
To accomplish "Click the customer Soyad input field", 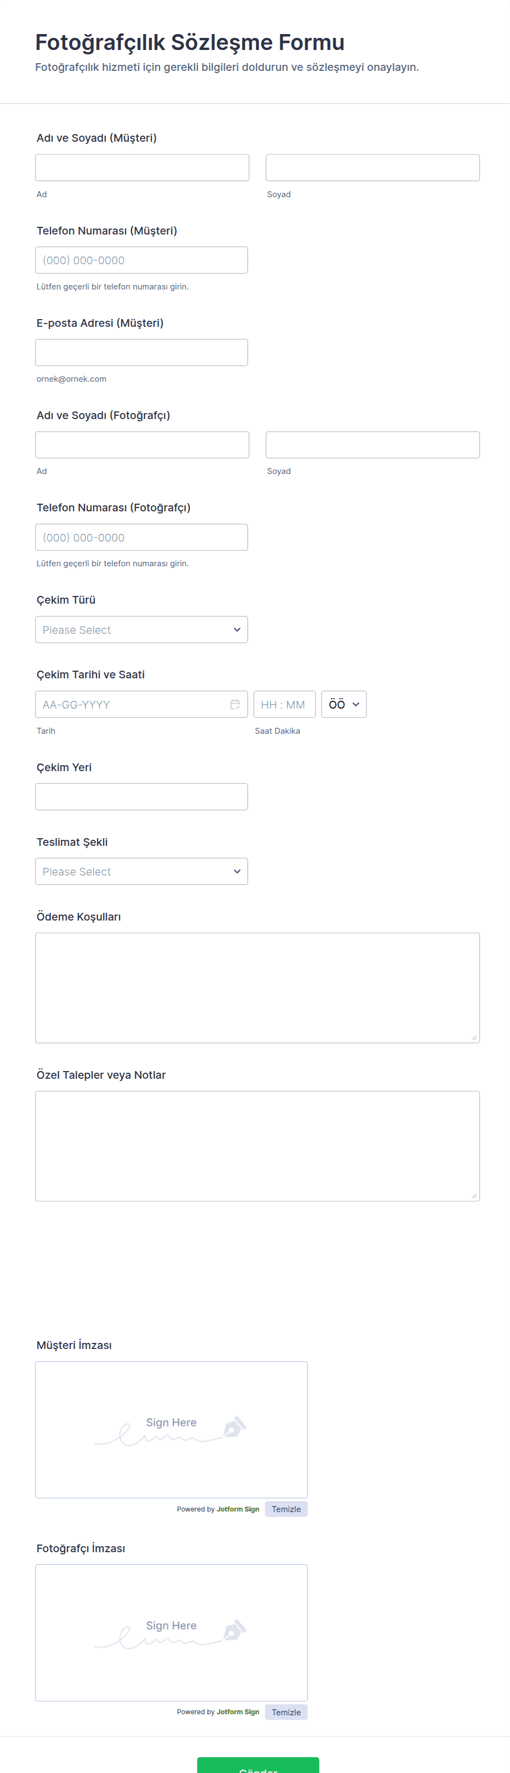I will [372, 168].
